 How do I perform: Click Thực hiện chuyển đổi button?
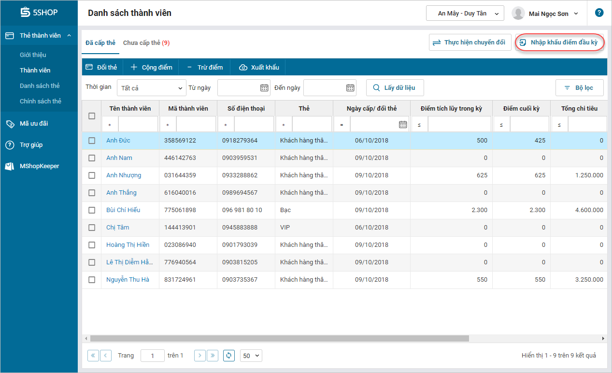470,43
